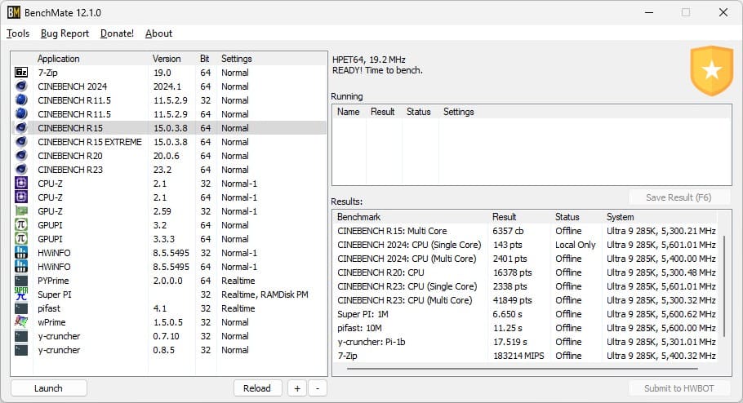Click the Super PI icon
Viewport: 743px width, 403px height.
(21, 294)
